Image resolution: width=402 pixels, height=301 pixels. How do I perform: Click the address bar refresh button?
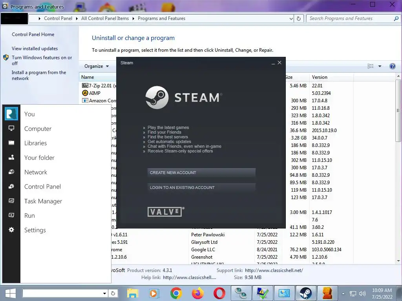[x=299, y=18]
